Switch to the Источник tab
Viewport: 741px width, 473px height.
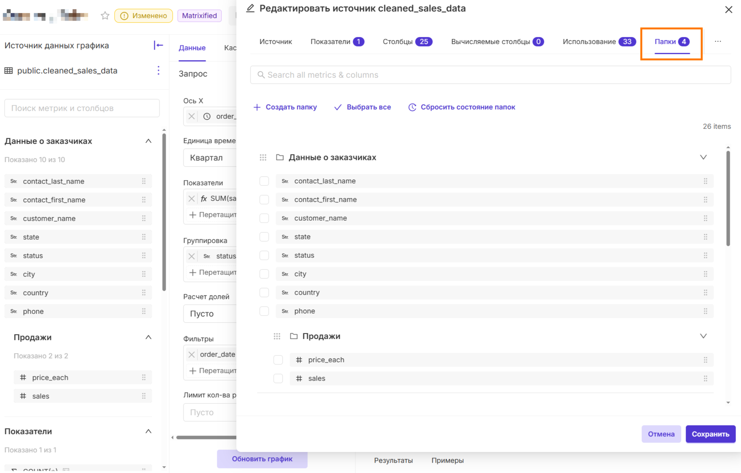[x=276, y=41]
